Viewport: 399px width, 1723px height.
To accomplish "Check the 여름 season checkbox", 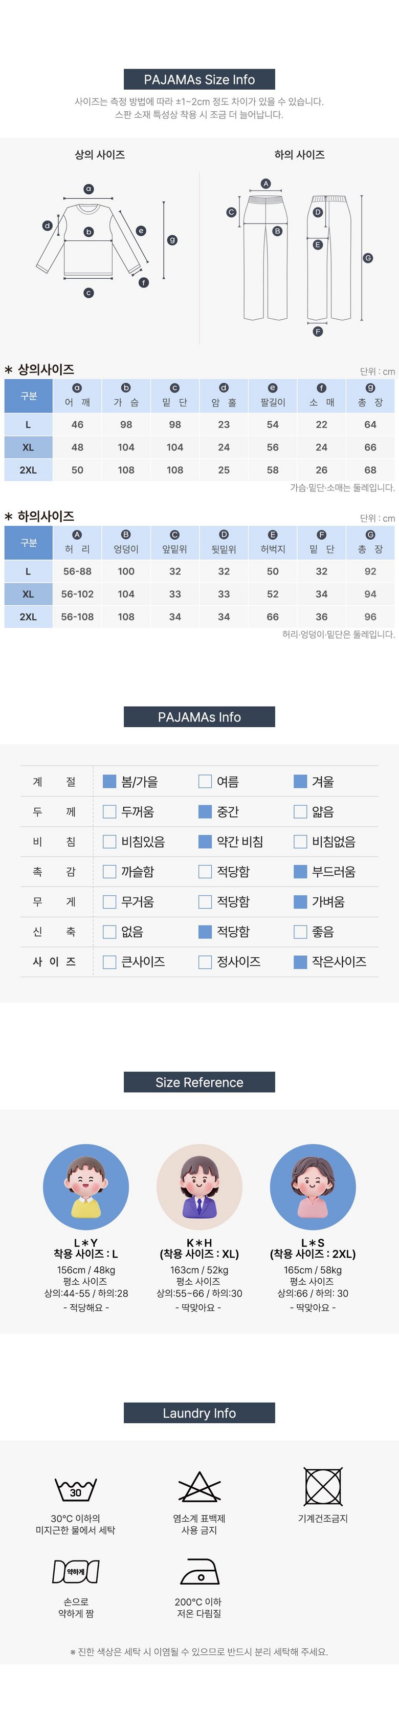I will pyautogui.click(x=205, y=781).
